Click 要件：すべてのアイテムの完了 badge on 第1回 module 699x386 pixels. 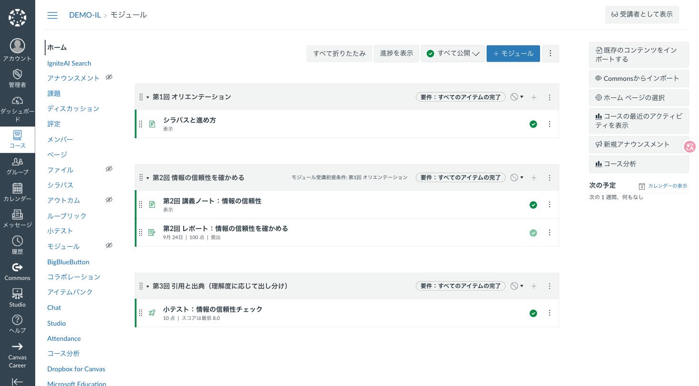(x=461, y=97)
